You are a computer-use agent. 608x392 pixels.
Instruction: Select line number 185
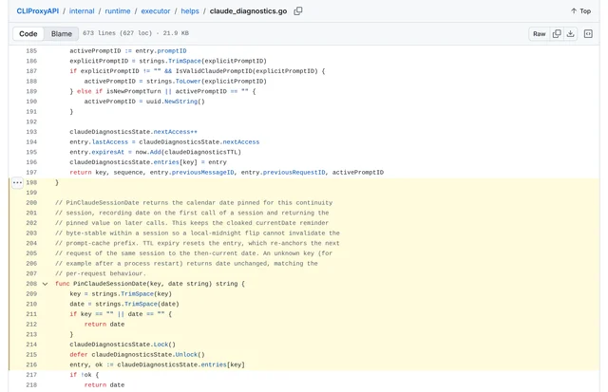click(31, 50)
